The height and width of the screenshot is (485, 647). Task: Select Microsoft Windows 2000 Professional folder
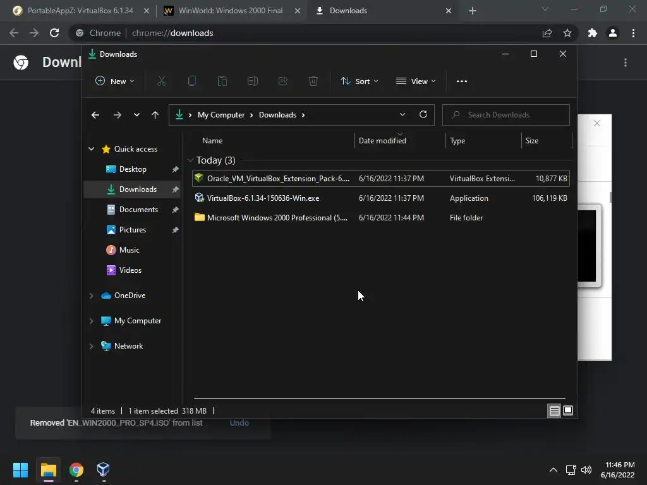[x=381, y=218]
